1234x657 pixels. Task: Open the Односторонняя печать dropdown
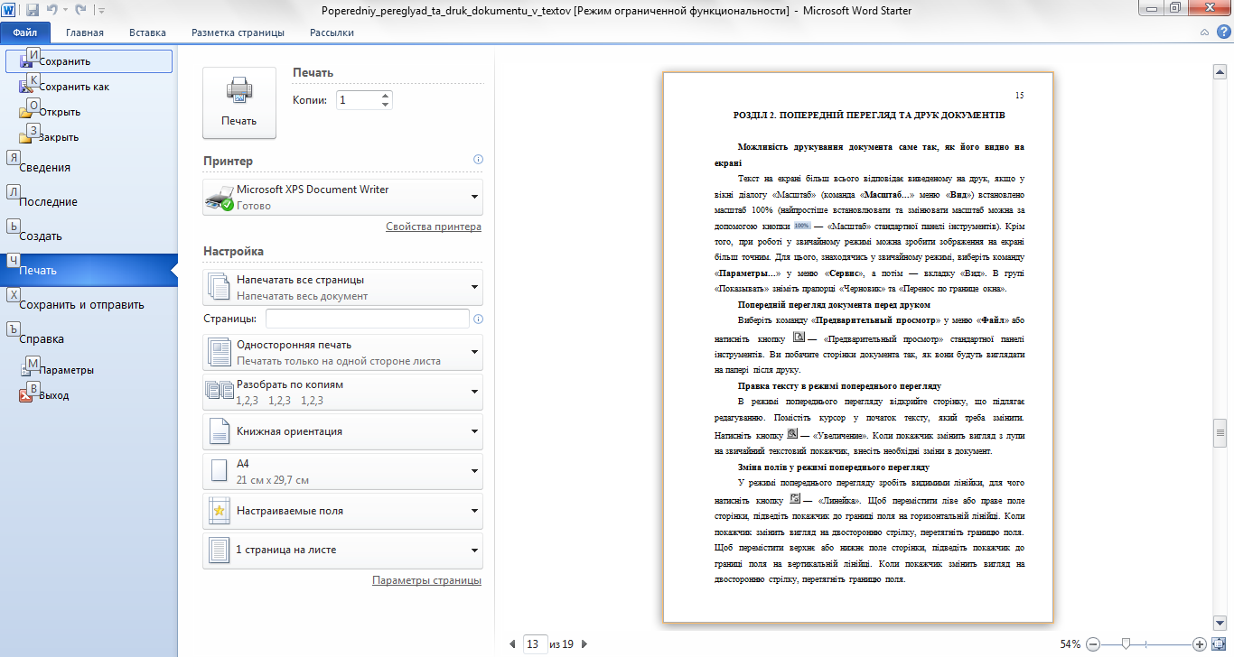pos(343,352)
